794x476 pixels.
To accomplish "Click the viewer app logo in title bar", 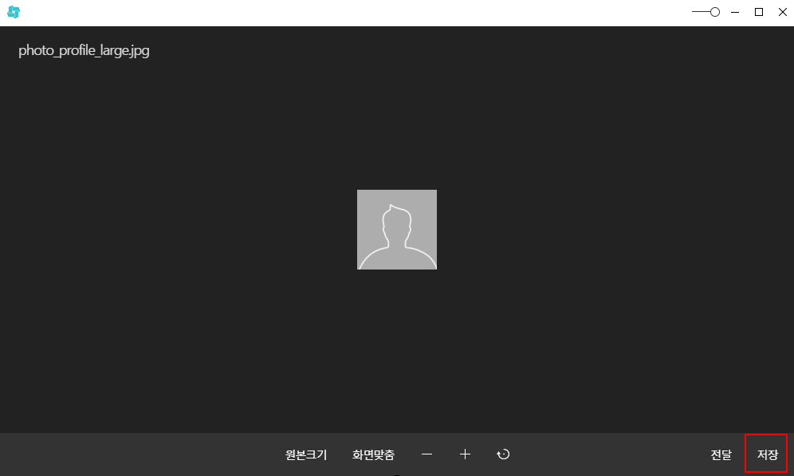I will [14, 12].
